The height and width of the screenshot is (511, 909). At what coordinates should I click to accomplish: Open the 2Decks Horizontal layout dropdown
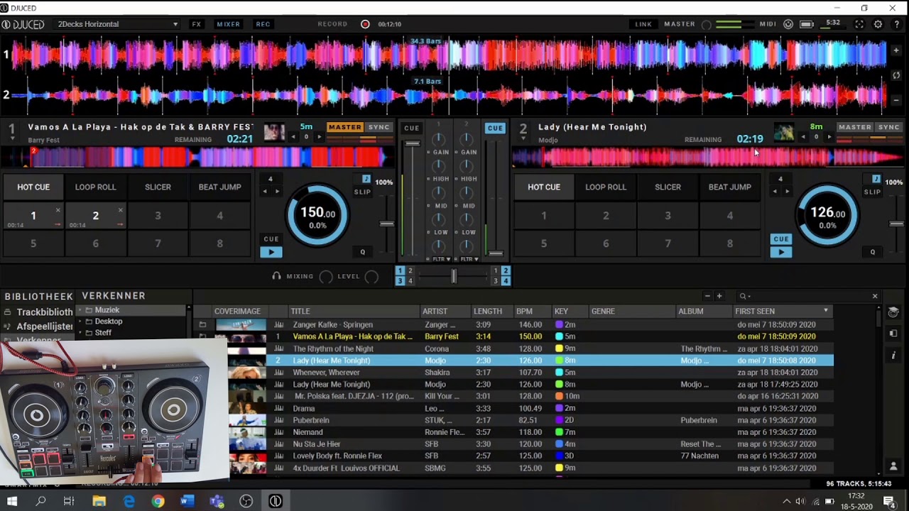coord(117,24)
